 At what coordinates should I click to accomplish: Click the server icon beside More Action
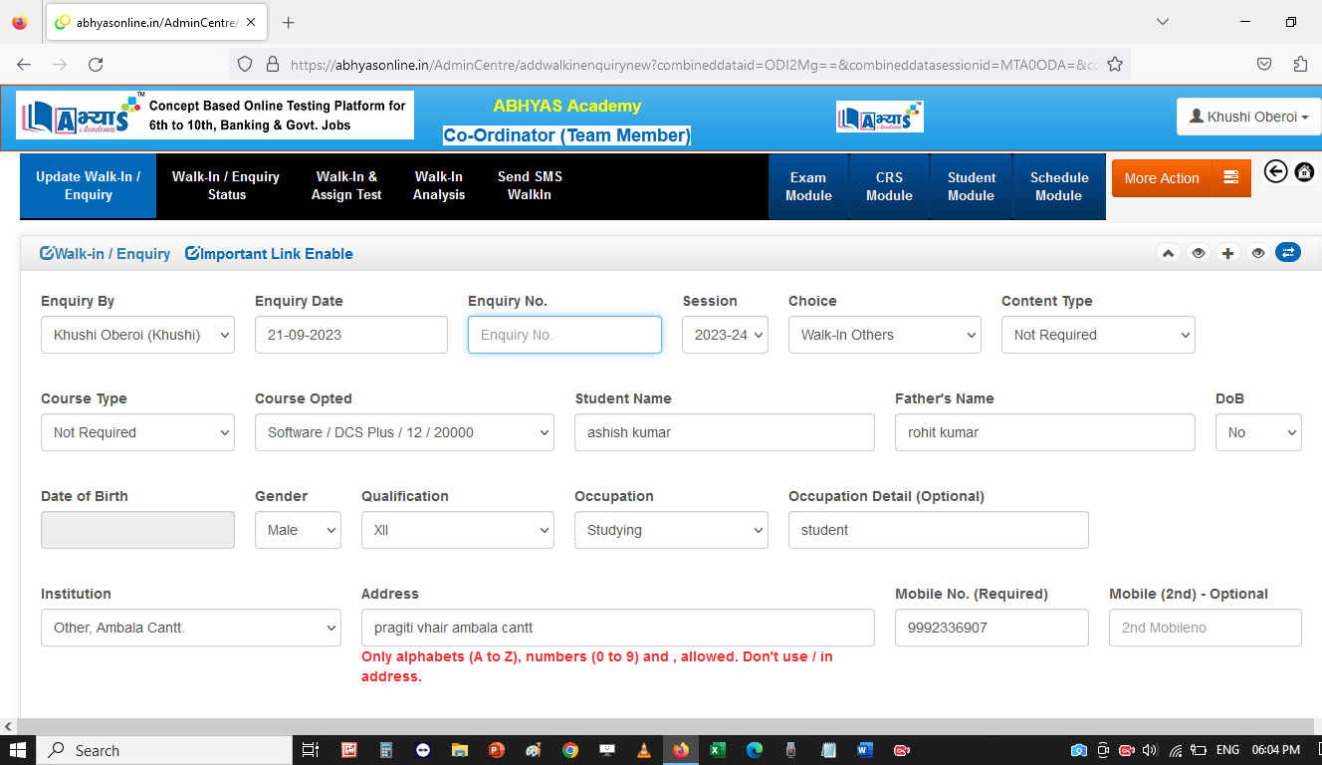pyautogui.click(x=1231, y=178)
